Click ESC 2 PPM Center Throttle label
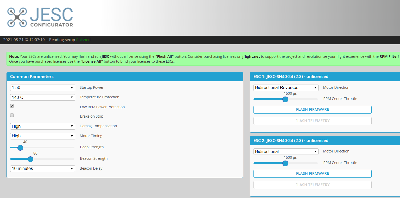The height and width of the screenshot is (198, 400). pyautogui.click(x=340, y=163)
